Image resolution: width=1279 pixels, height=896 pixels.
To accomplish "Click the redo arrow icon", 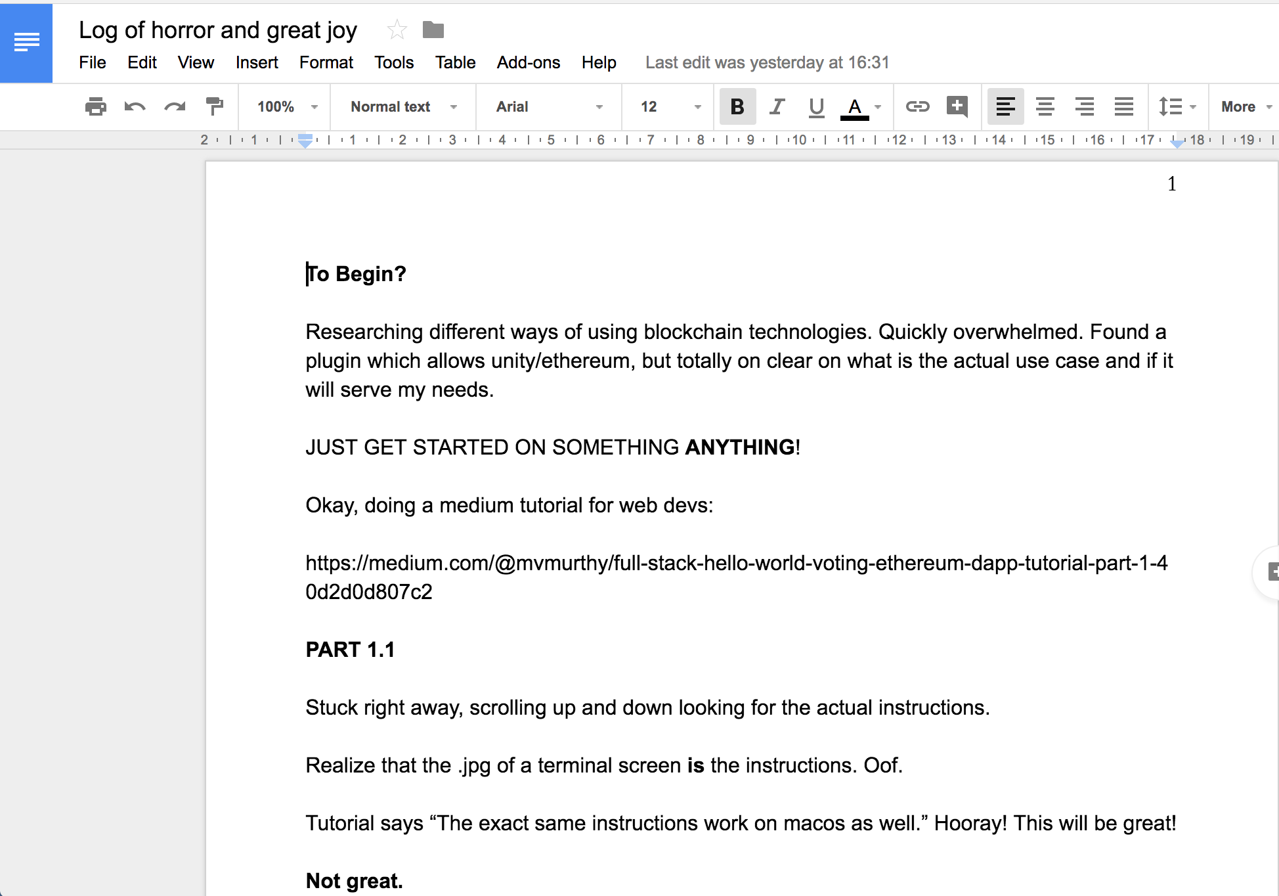I will click(175, 106).
